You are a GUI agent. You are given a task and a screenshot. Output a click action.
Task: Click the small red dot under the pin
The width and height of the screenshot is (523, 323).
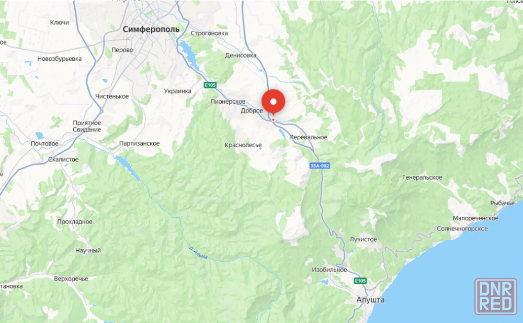[273, 119]
